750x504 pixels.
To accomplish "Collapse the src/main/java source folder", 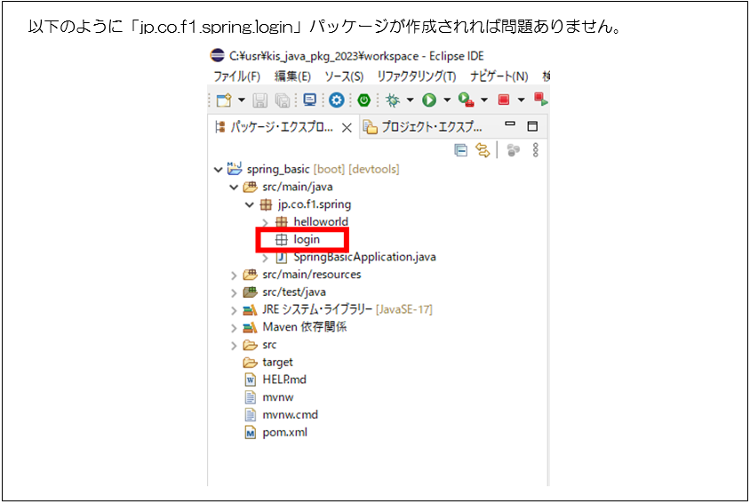I will coord(234,187).
